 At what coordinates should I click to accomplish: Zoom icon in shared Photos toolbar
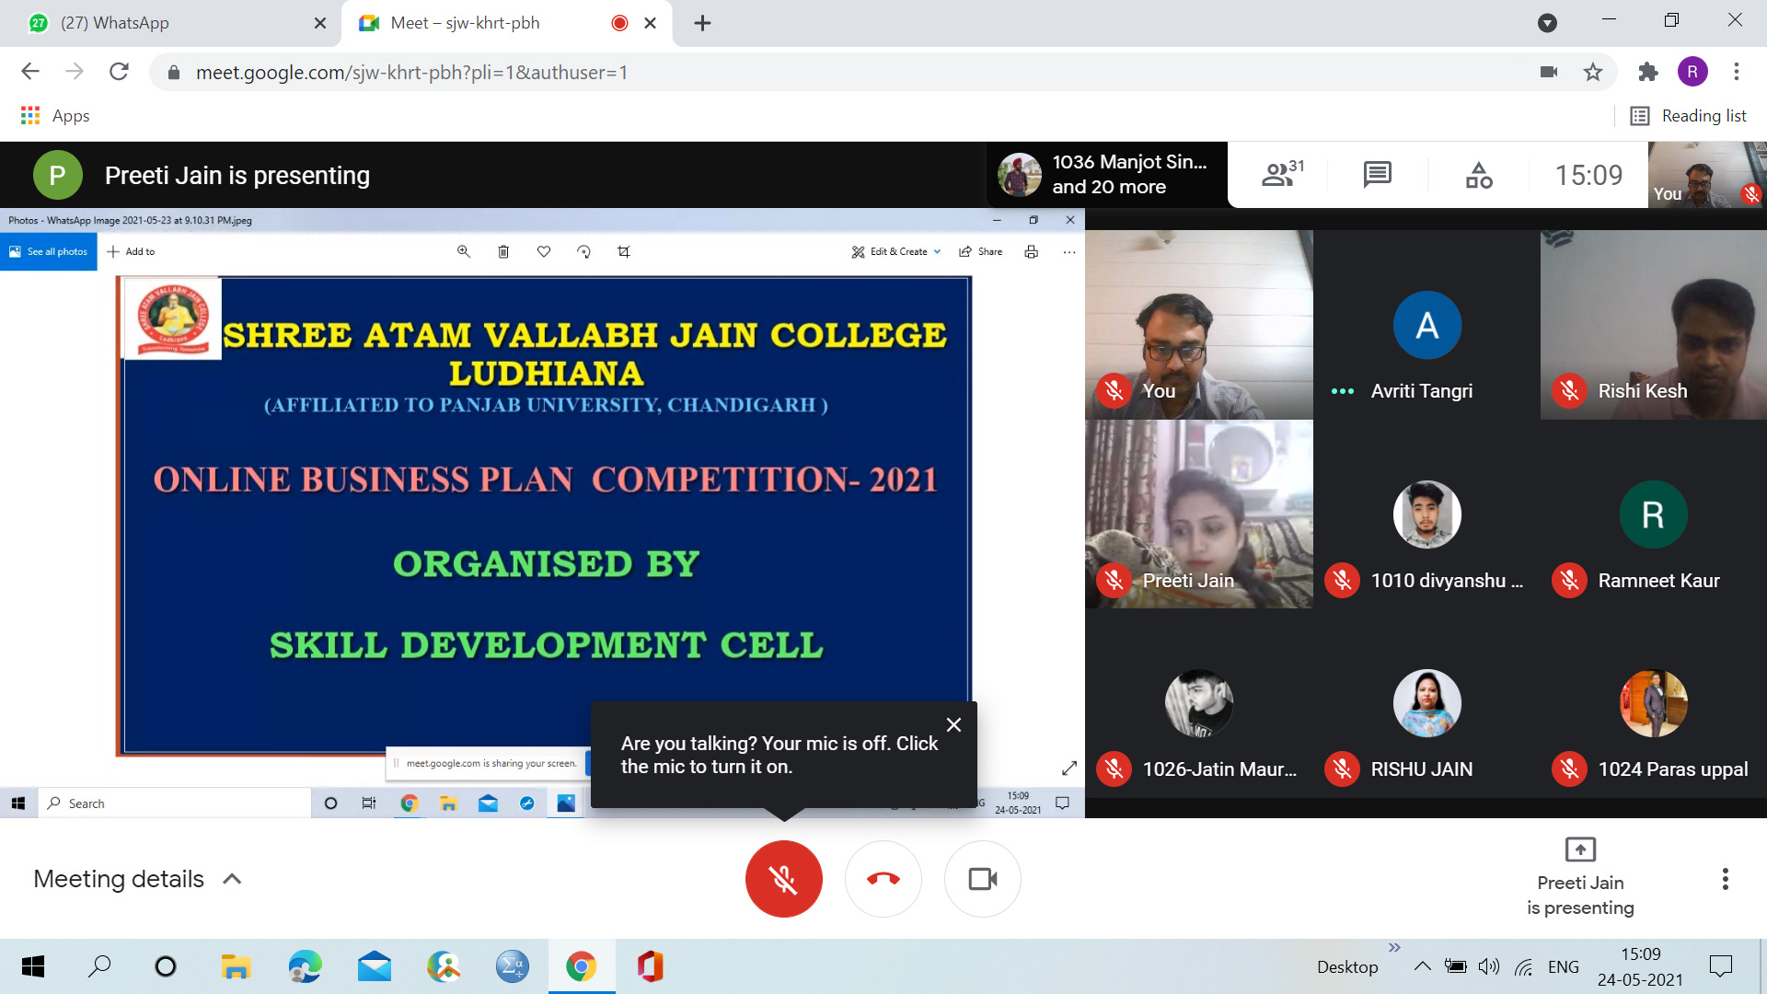464,251
